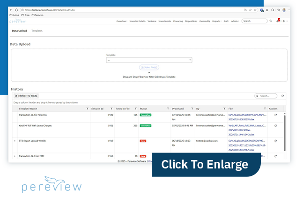Filter the Rows in File column
Image resolution: width=303 pixels, height=203 pixels.
click(136, 109)
